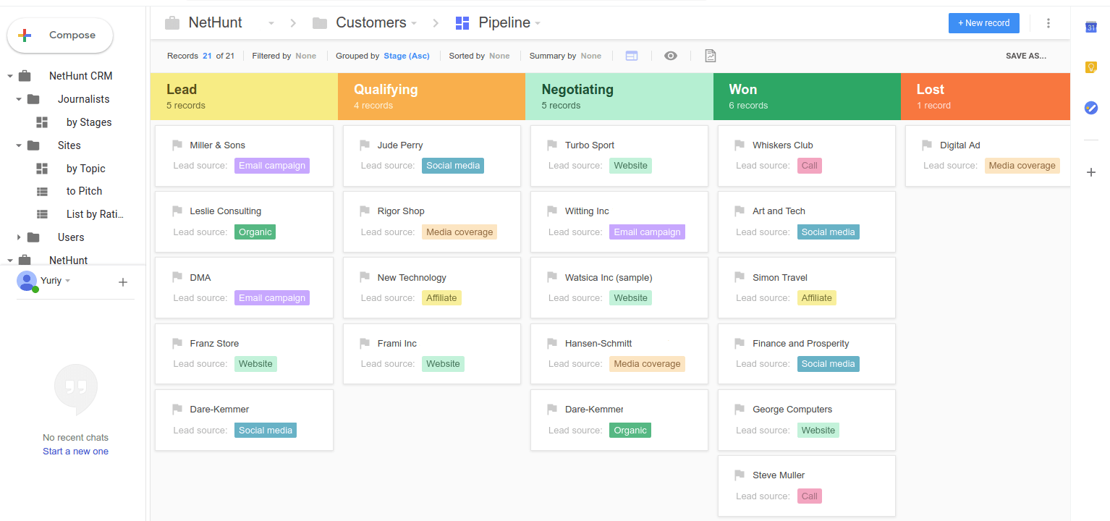Click the Media coverage tag on Rigor Shop
Viewport: 1110px width, 521px height.
click(x=459, y=232)
